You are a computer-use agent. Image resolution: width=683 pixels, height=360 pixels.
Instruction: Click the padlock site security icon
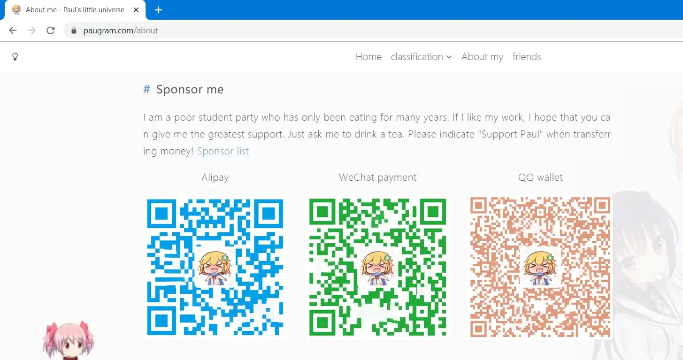click(x=73, y=31)
